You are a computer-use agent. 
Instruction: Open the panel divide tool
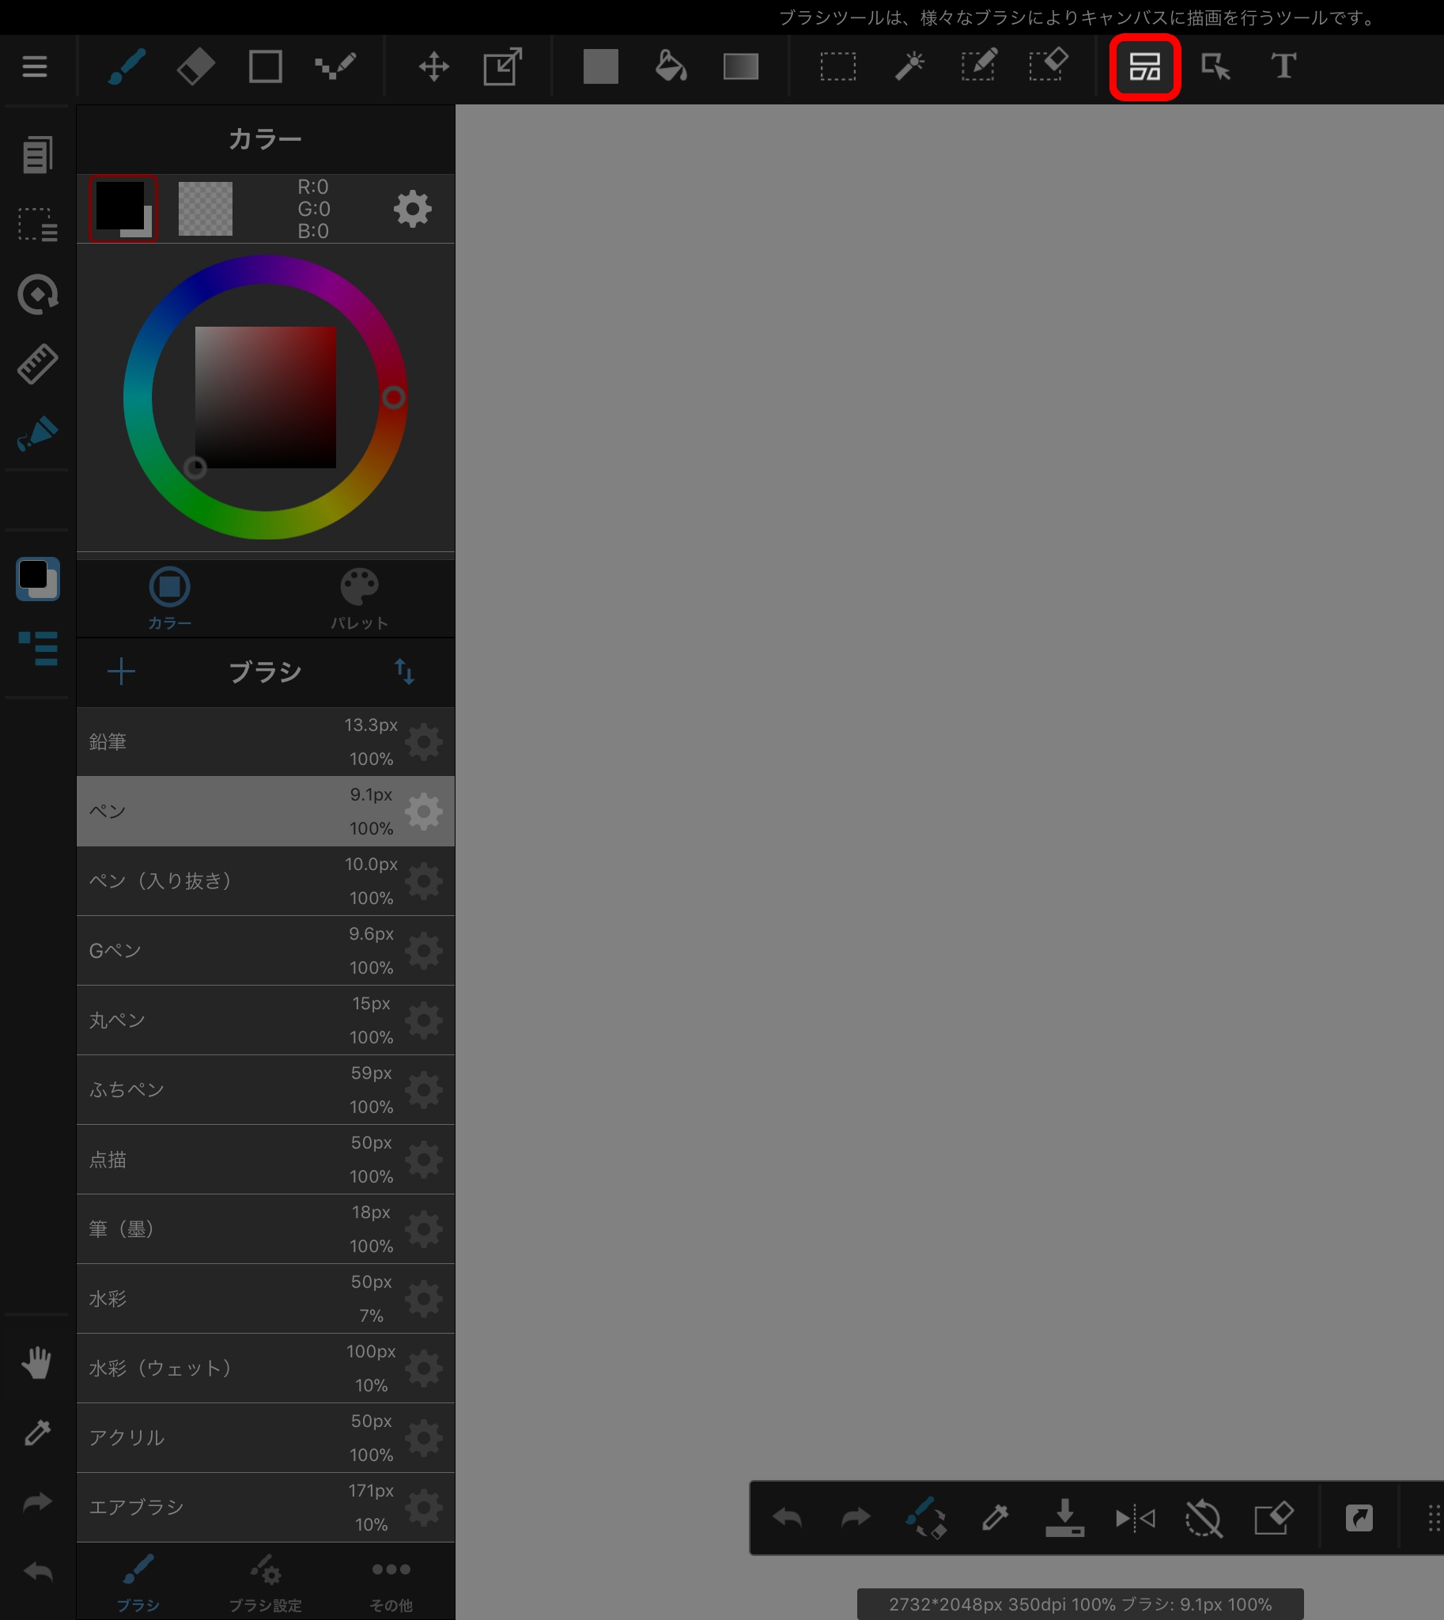tap(1144, 66)
